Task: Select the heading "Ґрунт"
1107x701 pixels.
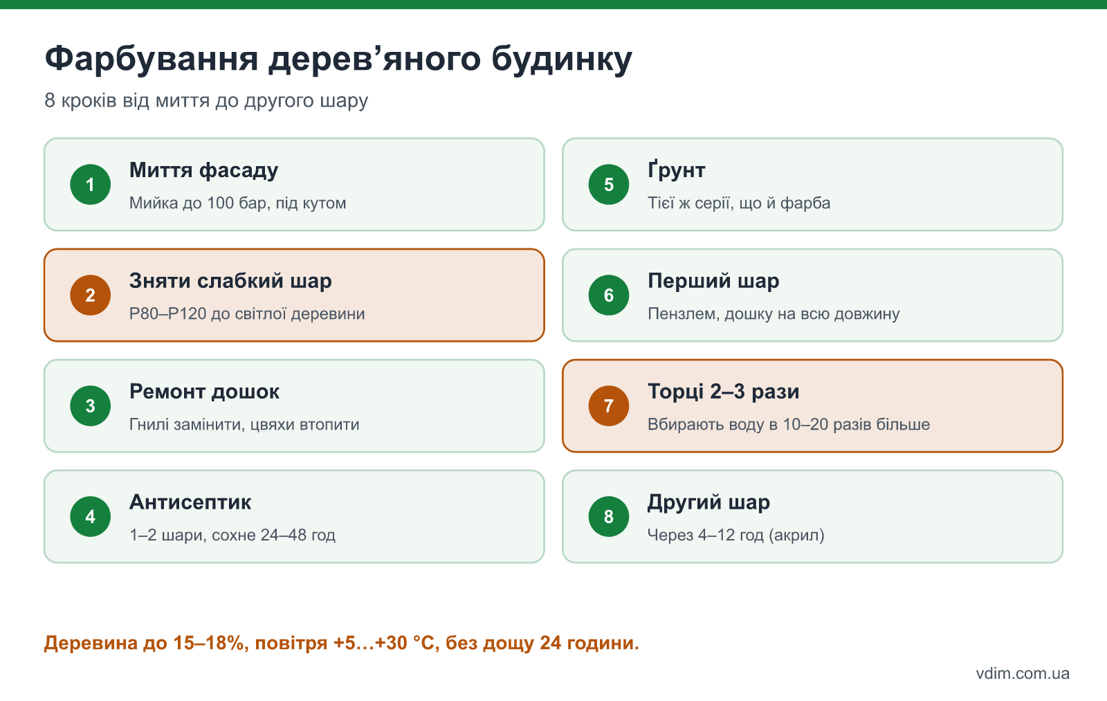Action: [x=677, y=170]
